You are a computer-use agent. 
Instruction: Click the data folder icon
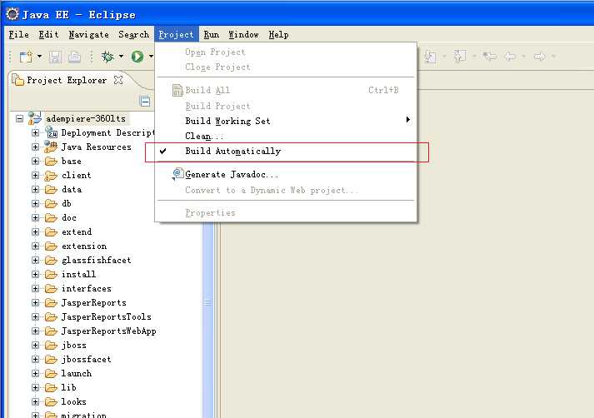[51, 190]
